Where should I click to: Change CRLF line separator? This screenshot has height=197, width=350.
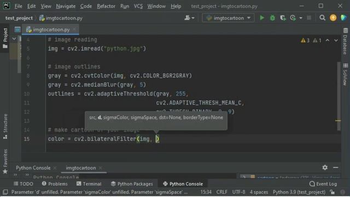tap(221, 192)
